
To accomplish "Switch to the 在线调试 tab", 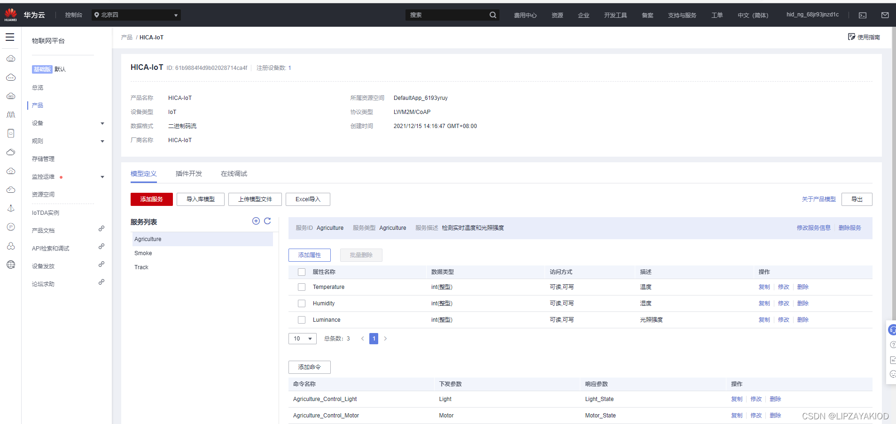I will pyautogui.click(x=234, y=174).
